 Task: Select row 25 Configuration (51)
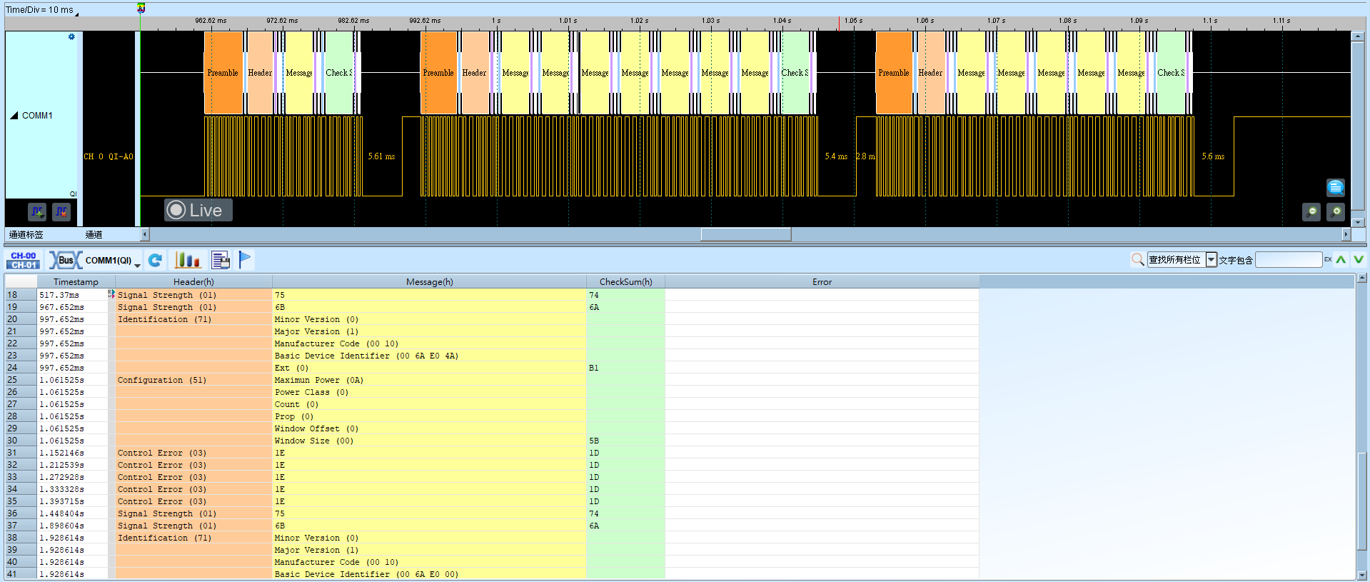pyautogui.click(x=493, y=380)
